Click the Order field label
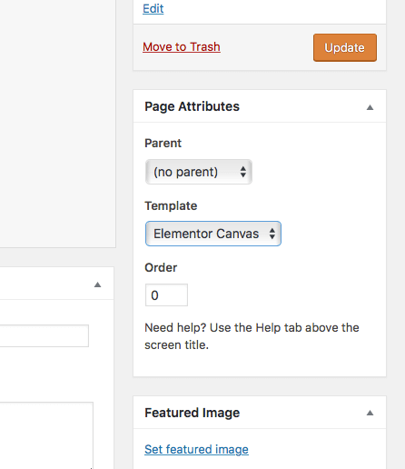 pos(161,267)
